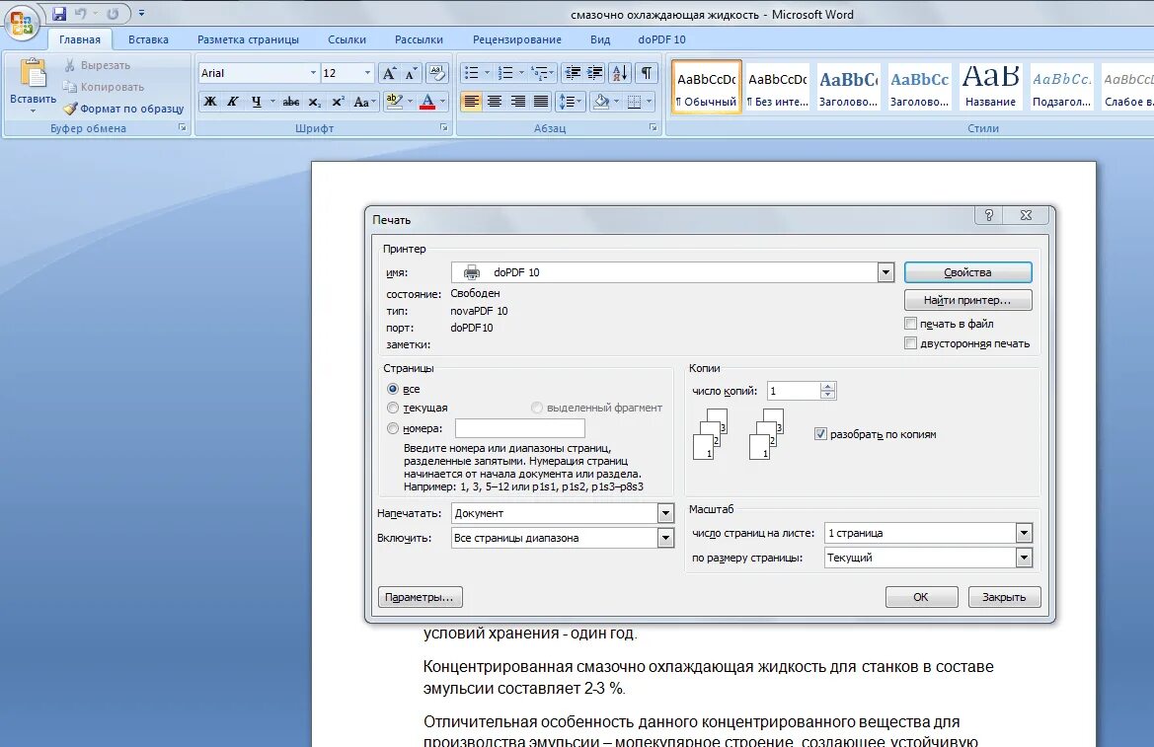Clear formatting with the eraser icon
This screenshot has width=1154, height=747.
coord(436,73)
